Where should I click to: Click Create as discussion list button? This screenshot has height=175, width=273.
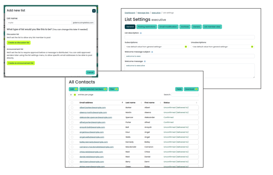click(19, 43)
